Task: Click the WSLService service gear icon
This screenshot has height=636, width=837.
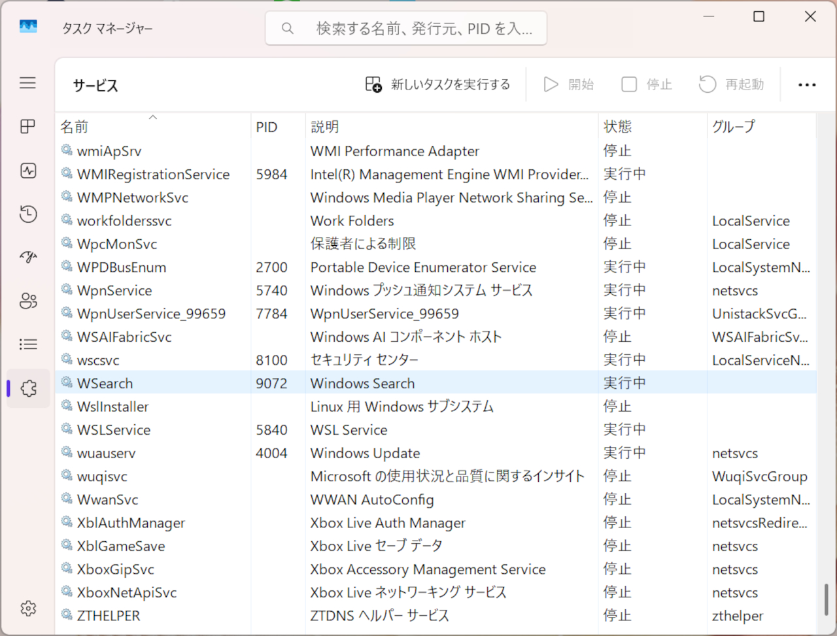Action: coord(67,429)
